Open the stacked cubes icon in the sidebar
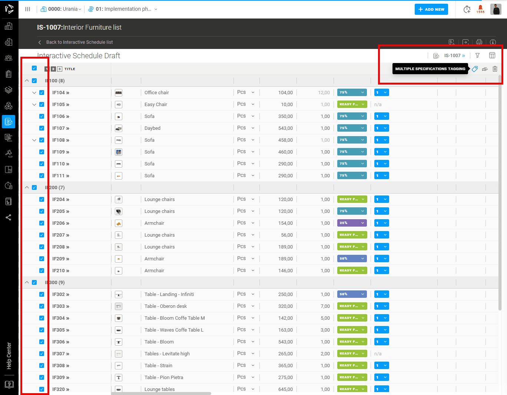 click(x=9, y=106)
